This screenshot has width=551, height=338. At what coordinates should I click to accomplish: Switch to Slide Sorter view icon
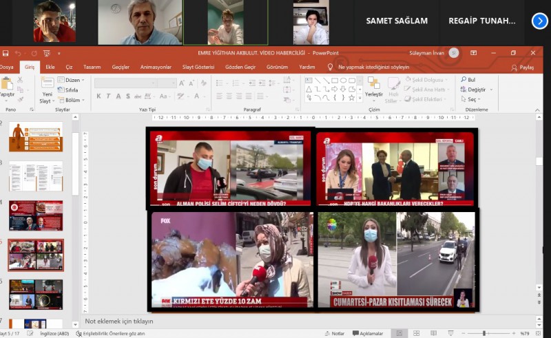pos(417,333)
